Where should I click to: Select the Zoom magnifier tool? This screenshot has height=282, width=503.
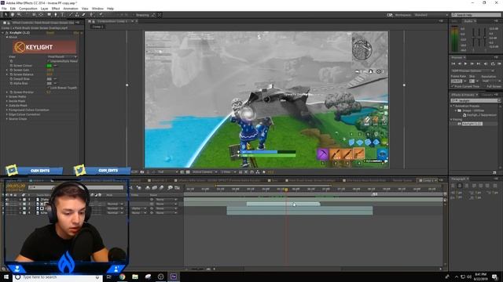pyautogui.click(x=19, y=15)
